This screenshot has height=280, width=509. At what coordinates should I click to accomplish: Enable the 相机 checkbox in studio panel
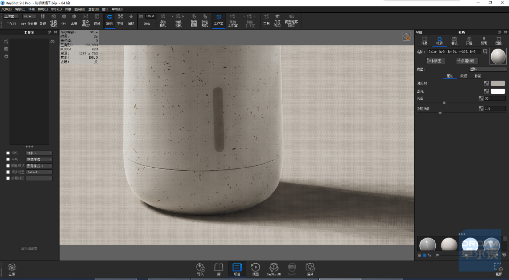pyautogui.click(x=8, y=153)
